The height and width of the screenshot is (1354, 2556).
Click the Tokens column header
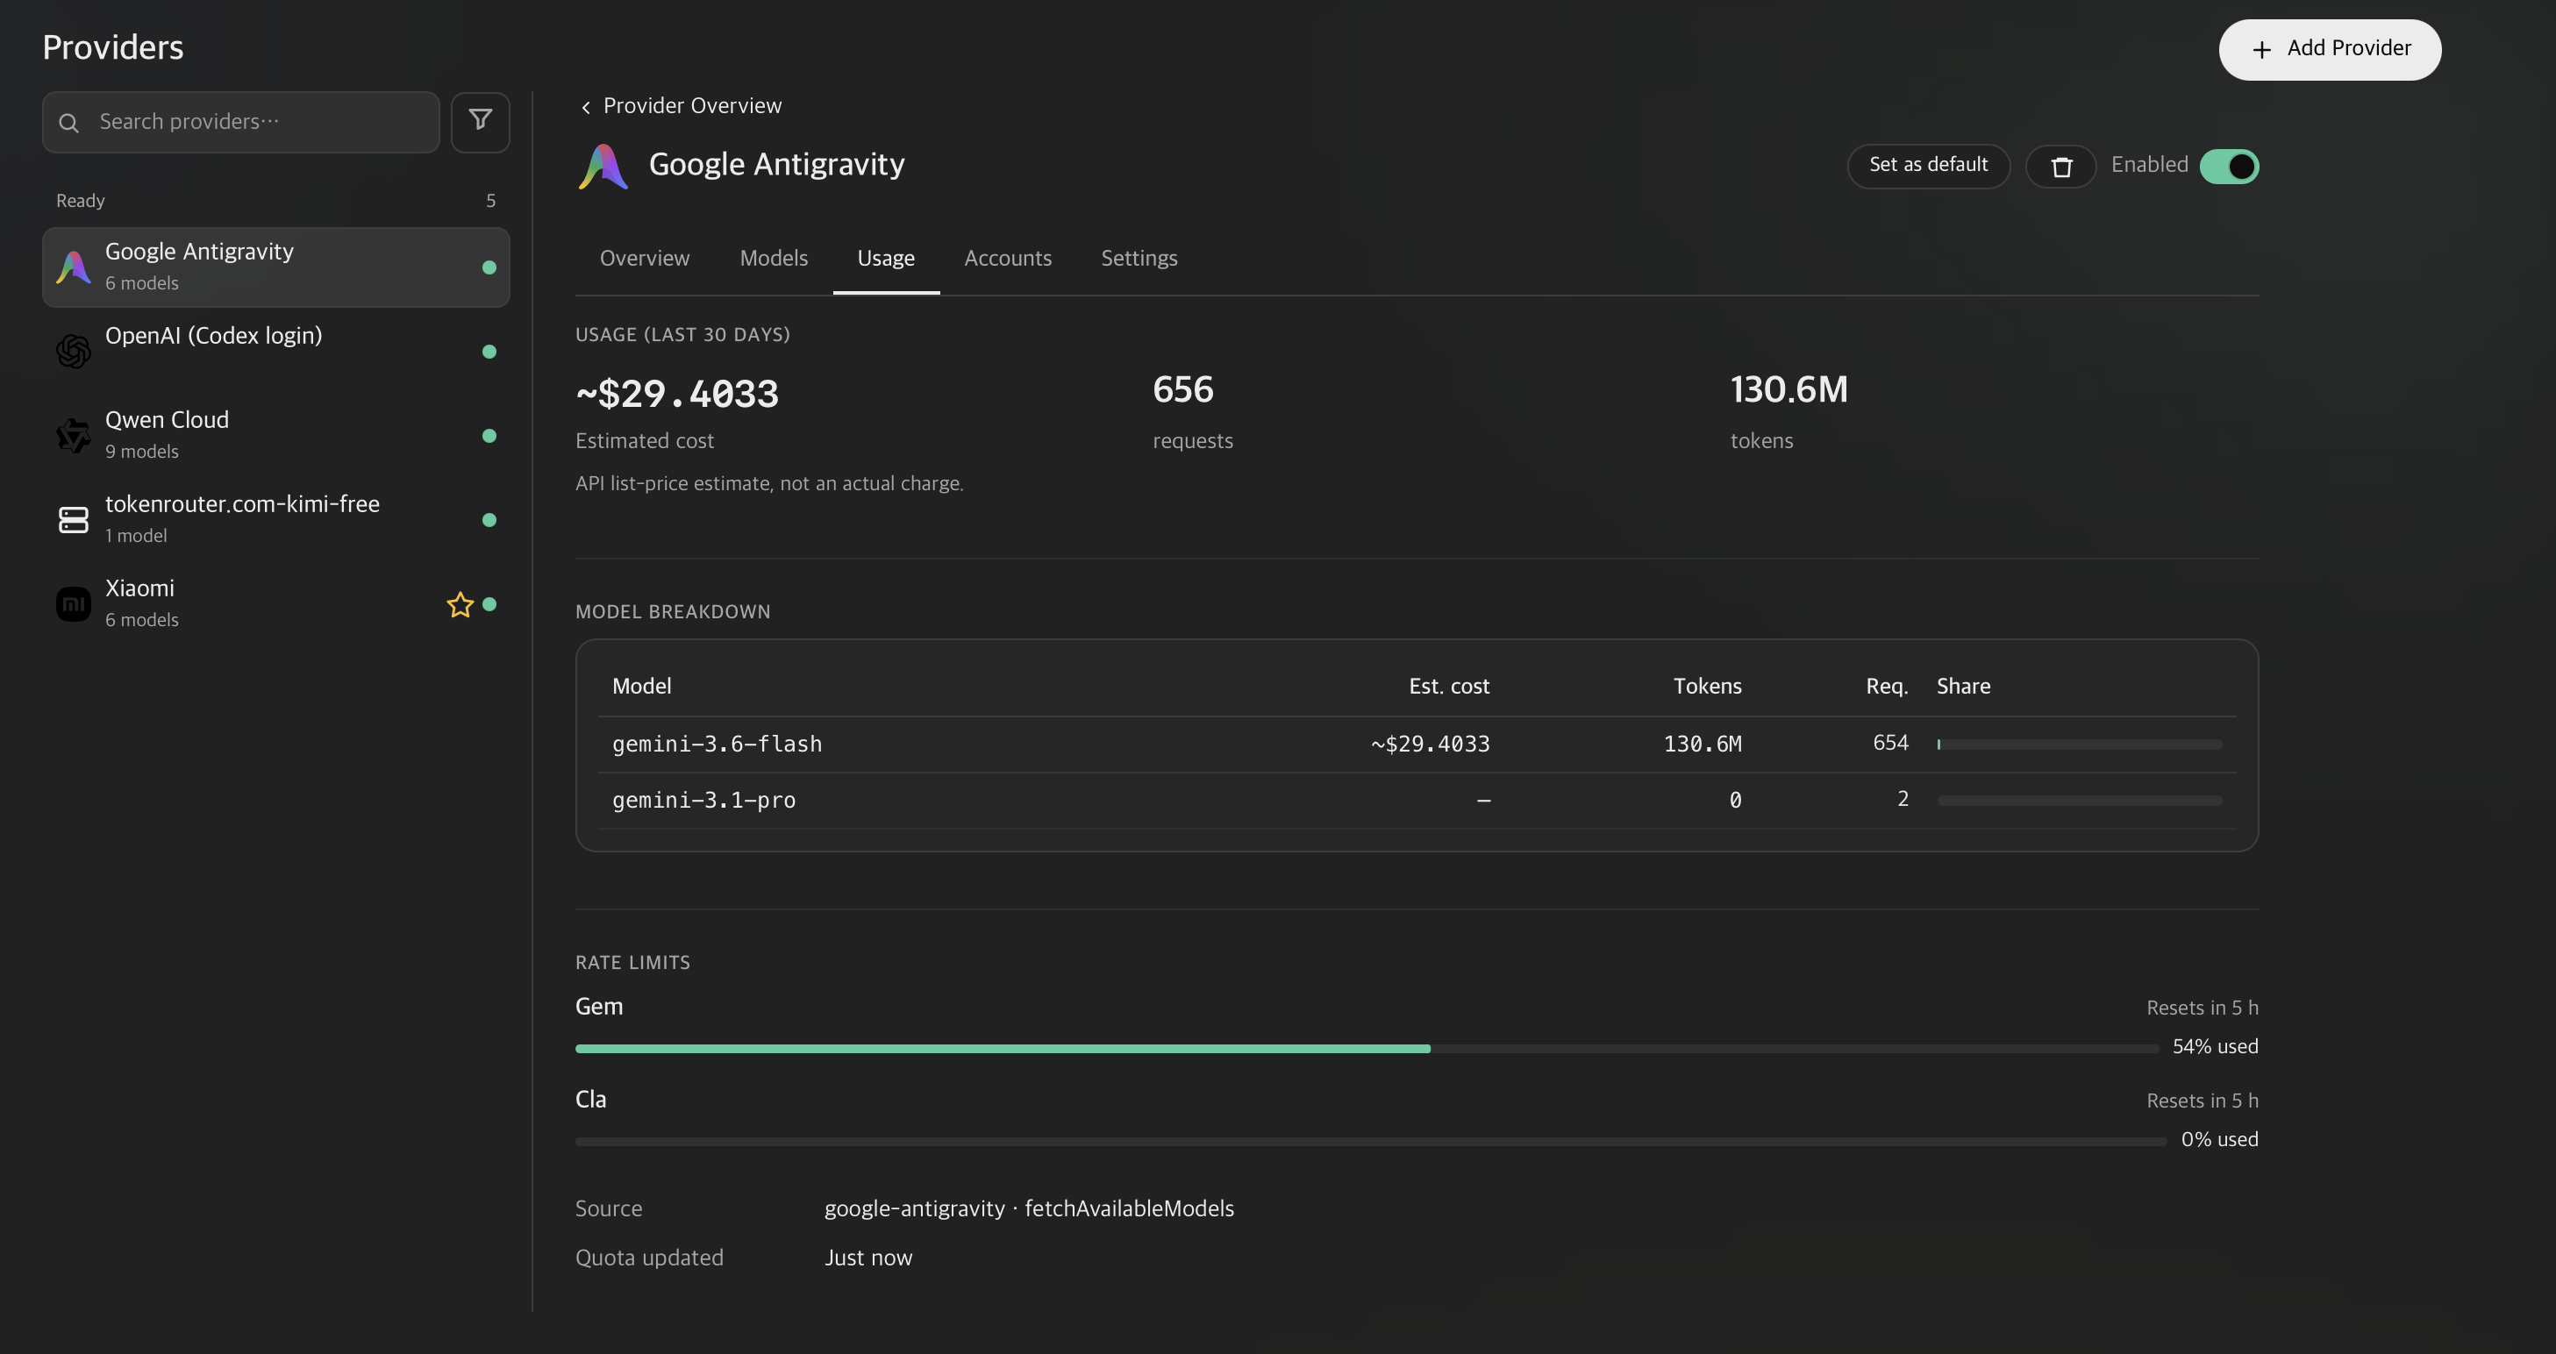click(1707, 687)
